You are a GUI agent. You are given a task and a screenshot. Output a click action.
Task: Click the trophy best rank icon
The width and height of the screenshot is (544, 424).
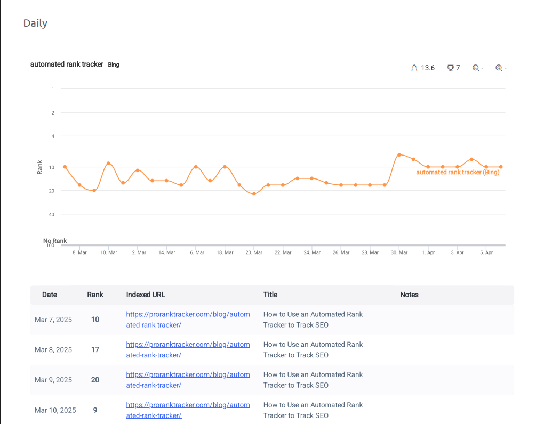(450, 68)
